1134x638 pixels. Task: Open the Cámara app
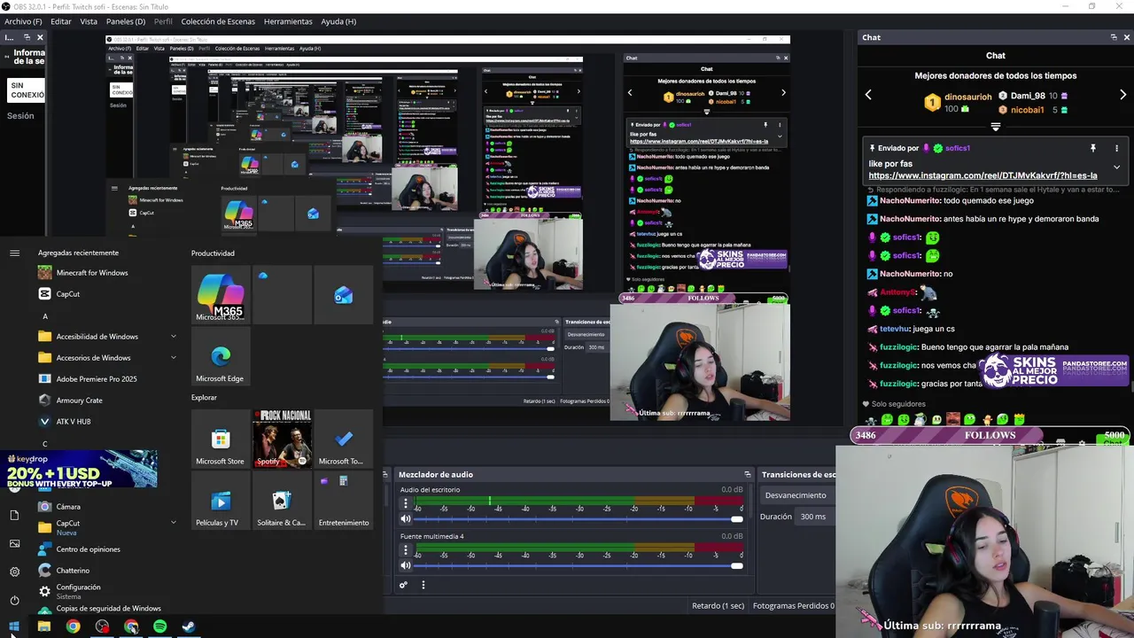pyautogui.click(x=68, y=507)
